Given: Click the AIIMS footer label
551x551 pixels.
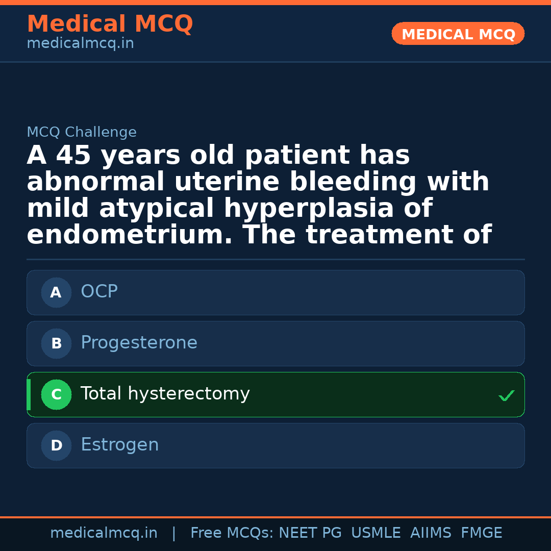Looking at the screenshot, I should (431, 533).
